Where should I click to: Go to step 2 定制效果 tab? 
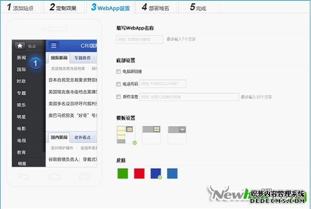[63, 7]
